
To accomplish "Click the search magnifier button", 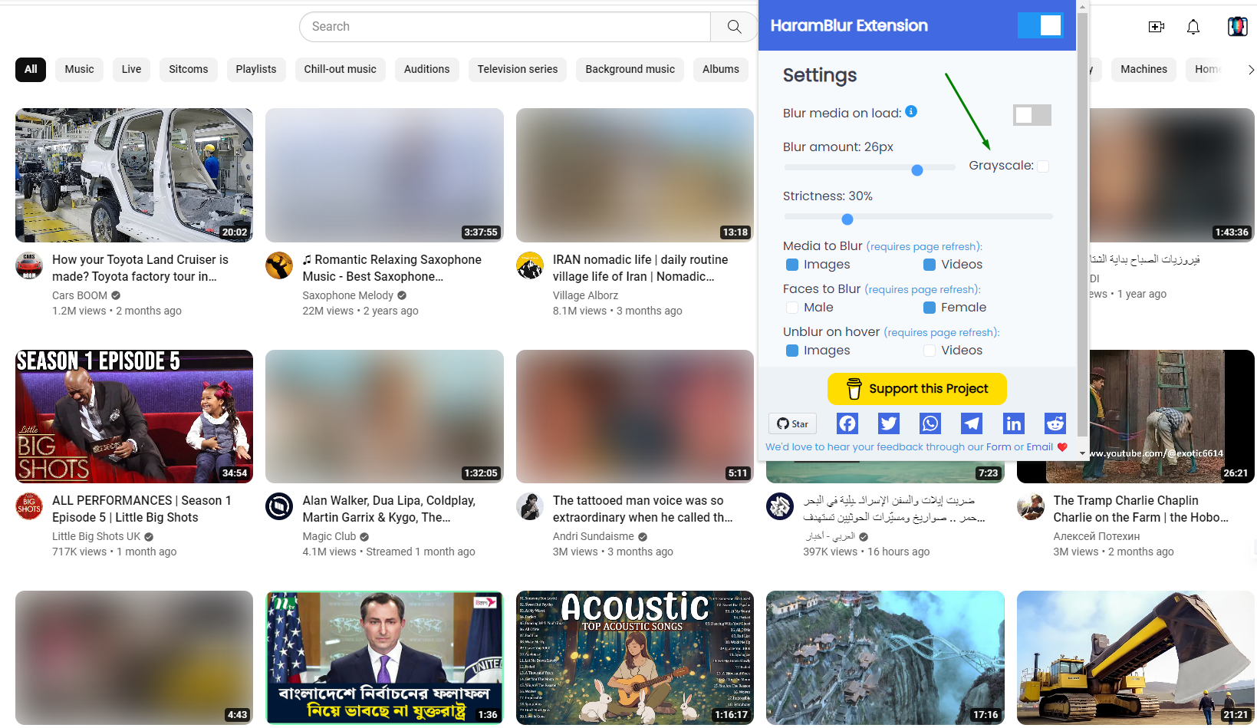I will 734,27.
